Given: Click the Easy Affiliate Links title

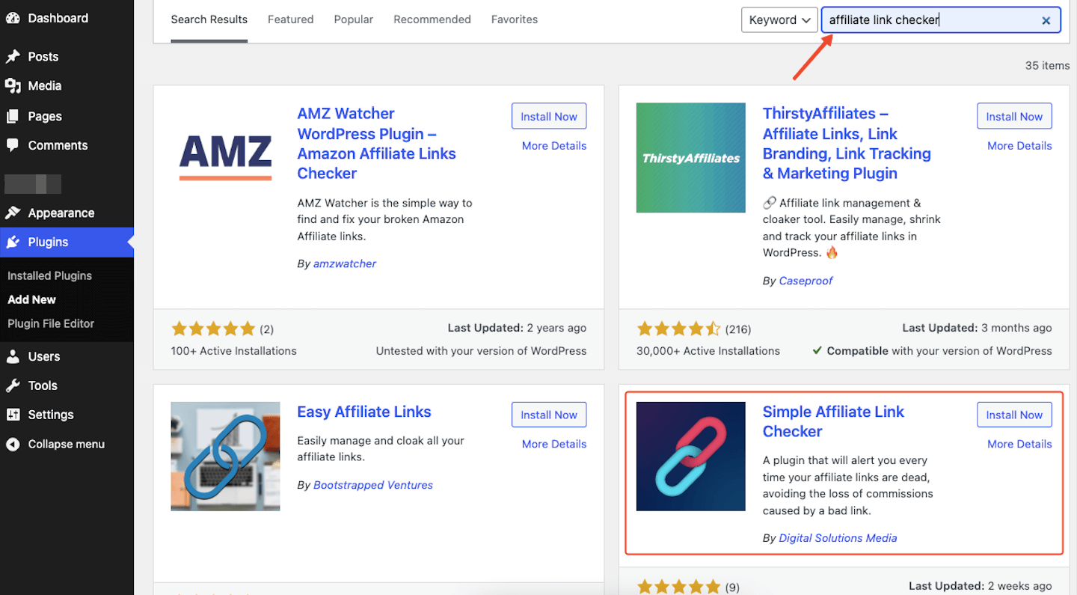Looking at the screenshot, I should coord(364,412).
